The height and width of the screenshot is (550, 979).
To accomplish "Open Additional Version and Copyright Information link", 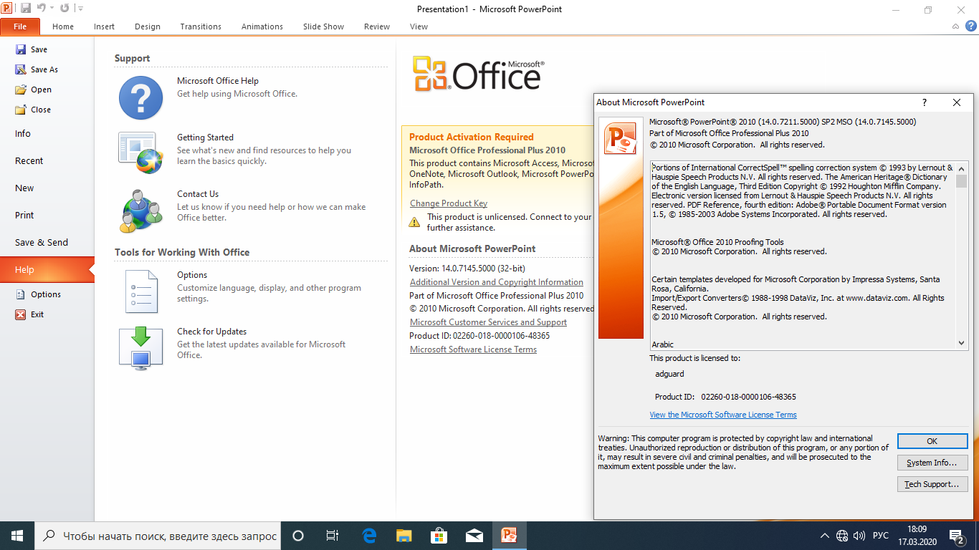I will [x=497, y=282].
